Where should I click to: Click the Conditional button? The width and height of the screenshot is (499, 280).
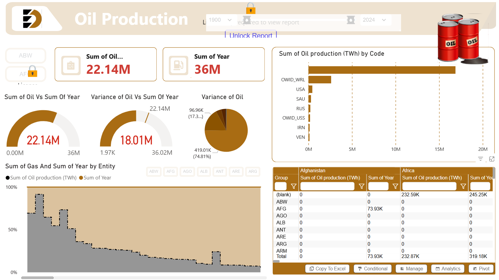click(372, 269)
